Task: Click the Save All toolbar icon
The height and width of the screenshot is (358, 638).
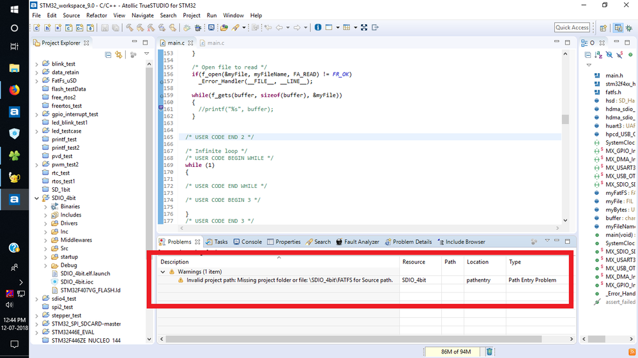Action: tap(116, 27)
